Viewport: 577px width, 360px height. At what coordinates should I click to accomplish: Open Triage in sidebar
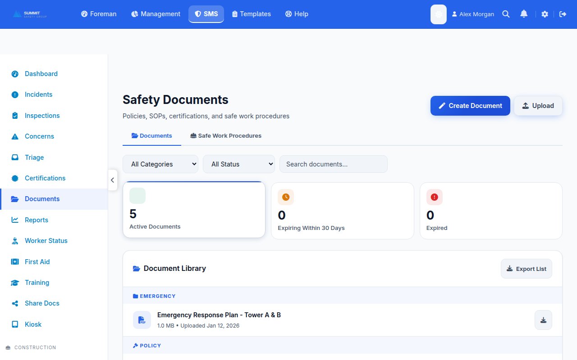tap(54, 157)
